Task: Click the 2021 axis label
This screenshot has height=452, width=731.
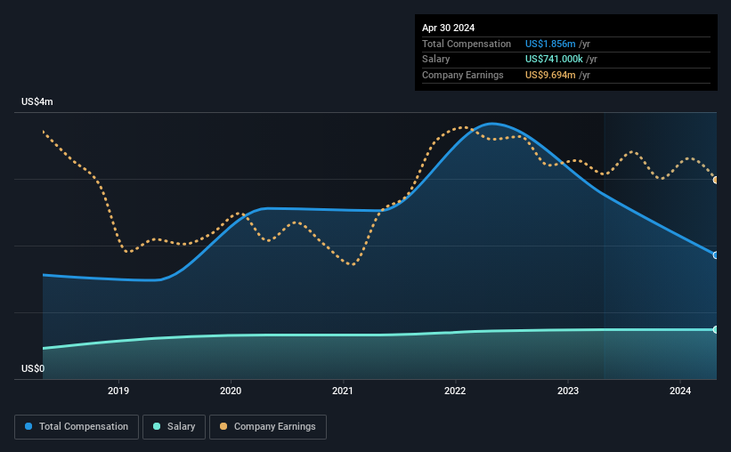Action: 343,391
